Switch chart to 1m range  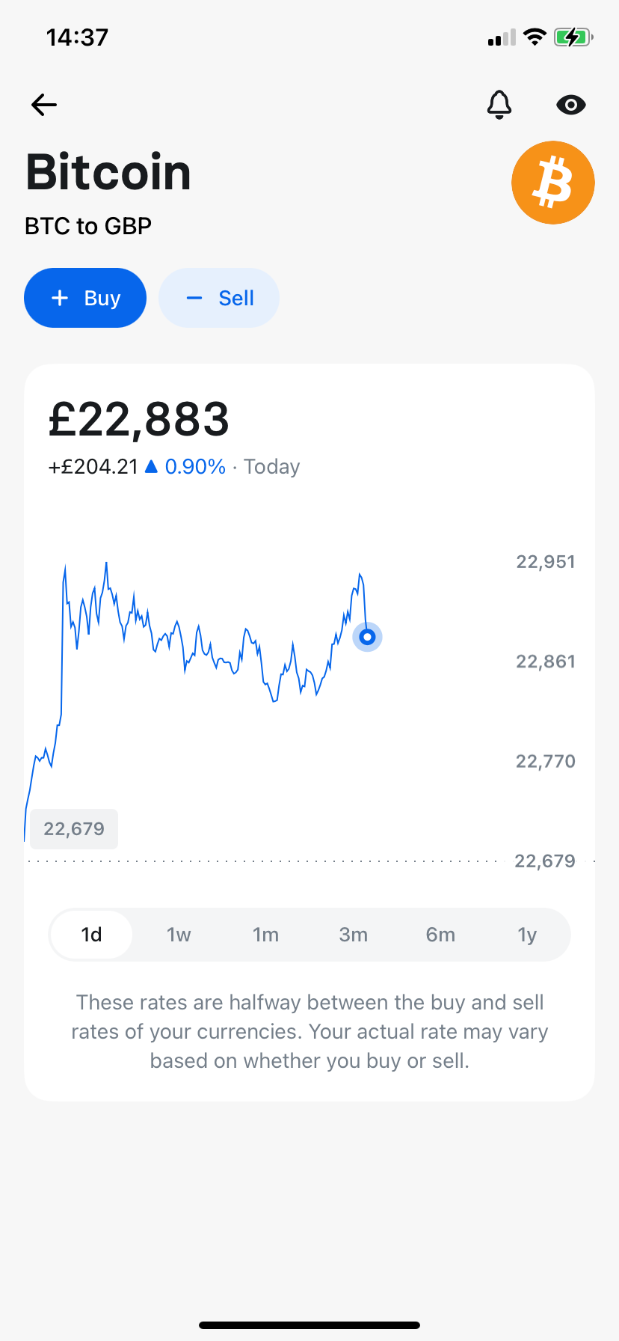tap(265, 935)
